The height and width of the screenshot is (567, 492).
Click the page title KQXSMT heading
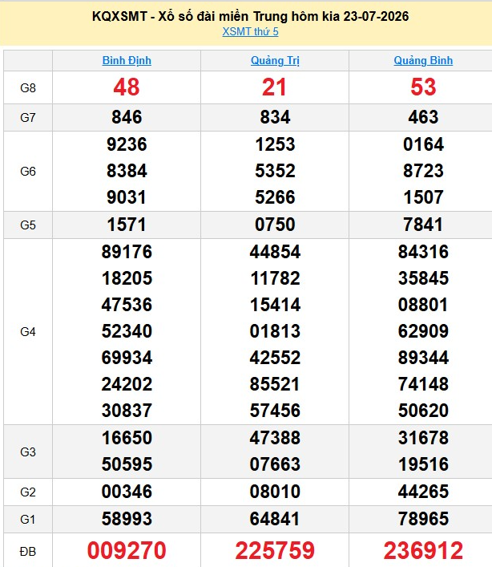pyautogui.click(x=250, y=16)
